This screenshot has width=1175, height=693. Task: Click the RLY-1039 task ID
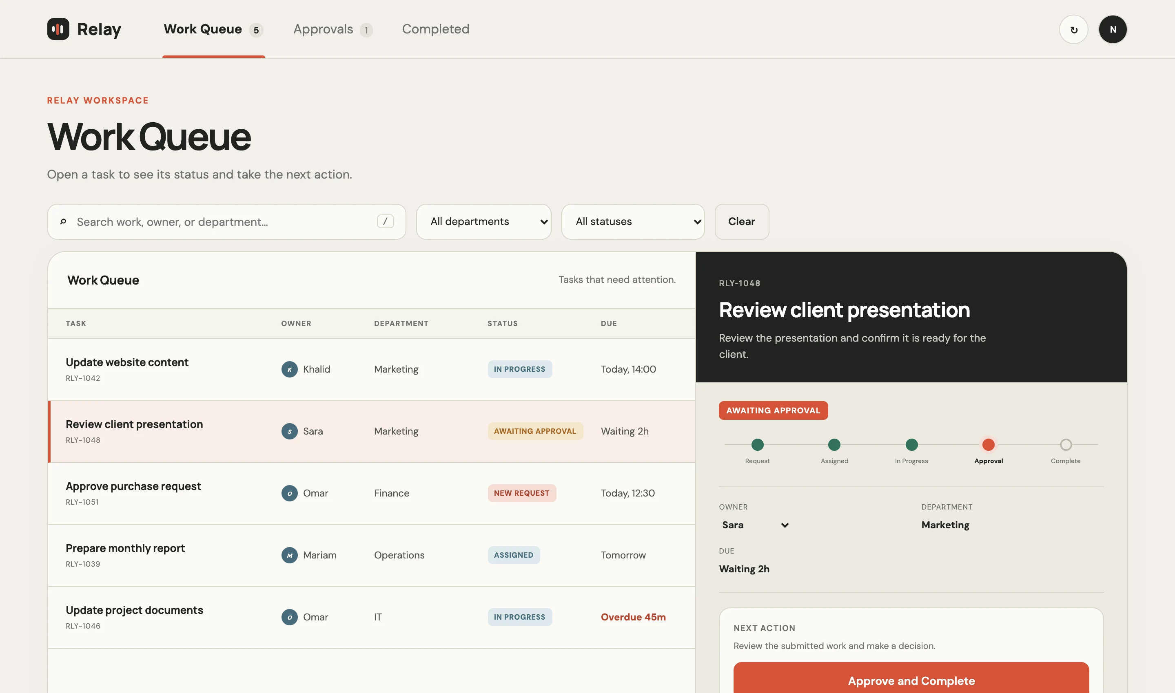point(83,564)
